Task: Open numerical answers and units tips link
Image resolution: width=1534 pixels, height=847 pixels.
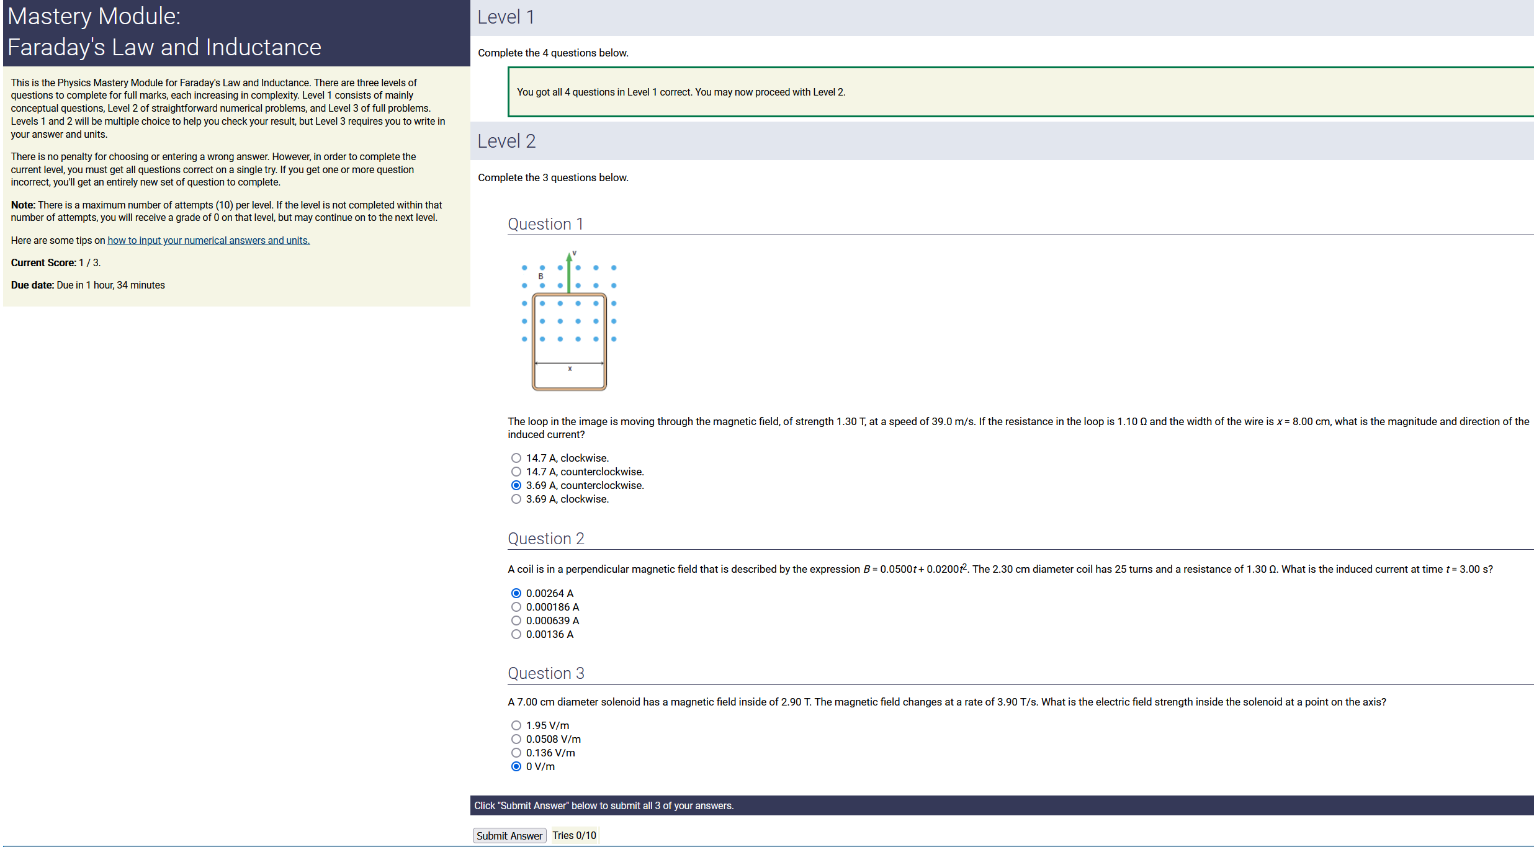Action: pos(209,241)
